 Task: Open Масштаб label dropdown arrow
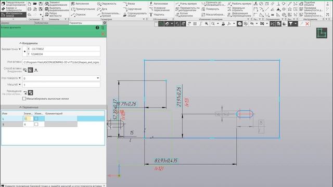(x=20, y=84)
